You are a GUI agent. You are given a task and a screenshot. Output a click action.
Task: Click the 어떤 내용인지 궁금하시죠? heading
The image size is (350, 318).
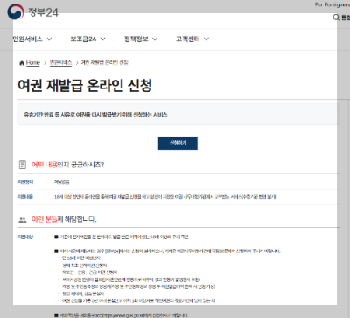tap(68, 165)
